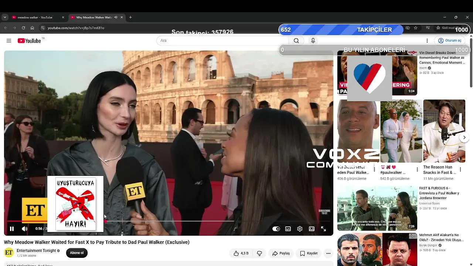This screenshot has width=473, height=266.
Task: Click the search magnifier button
Action: (296, 41)
